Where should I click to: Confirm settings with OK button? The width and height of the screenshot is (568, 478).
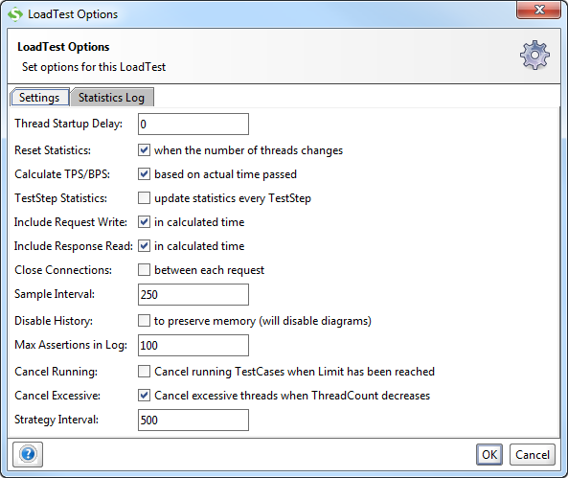coord(489,454)
